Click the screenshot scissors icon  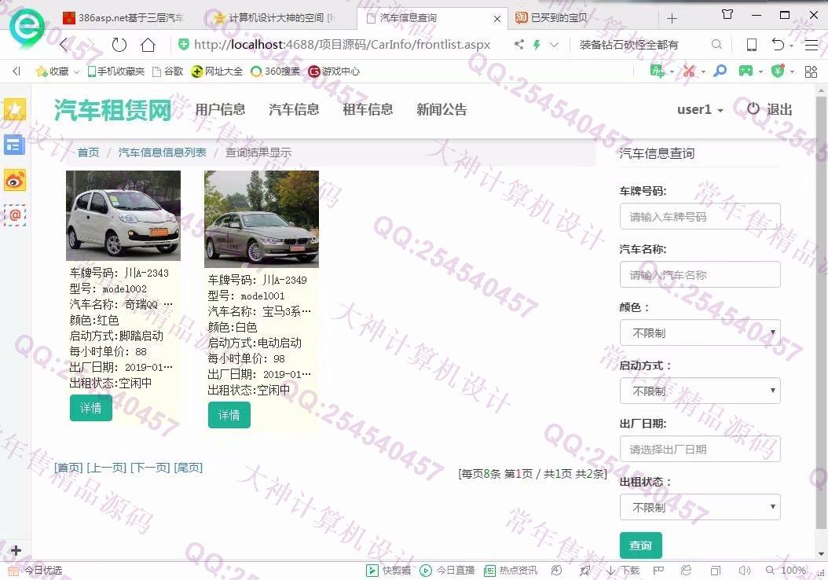point(689,71)
